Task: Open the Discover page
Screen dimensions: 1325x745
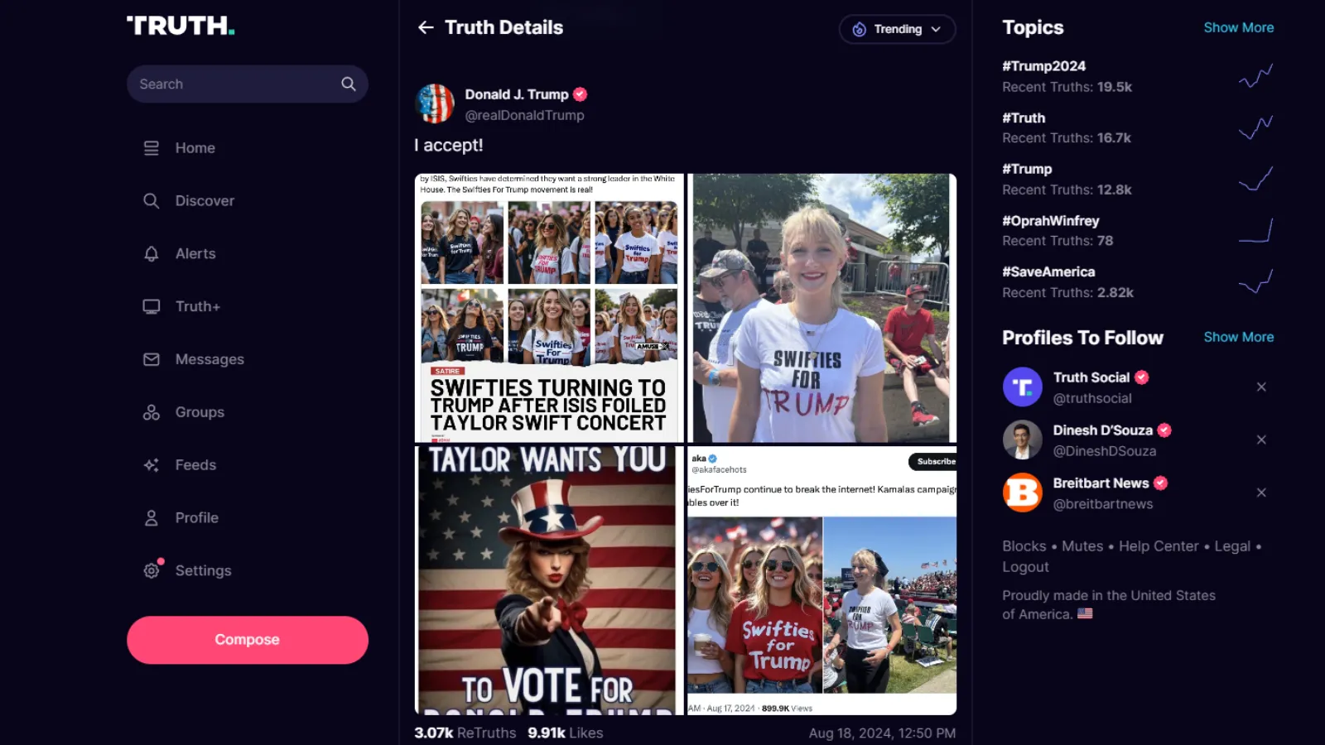Action: 205,201
